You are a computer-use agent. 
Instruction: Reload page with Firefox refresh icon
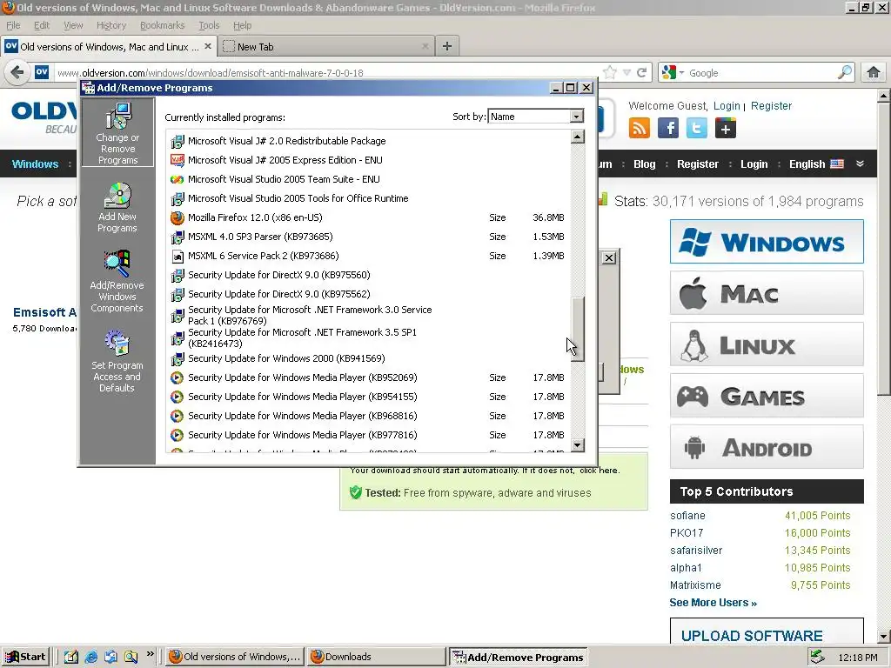641,73
